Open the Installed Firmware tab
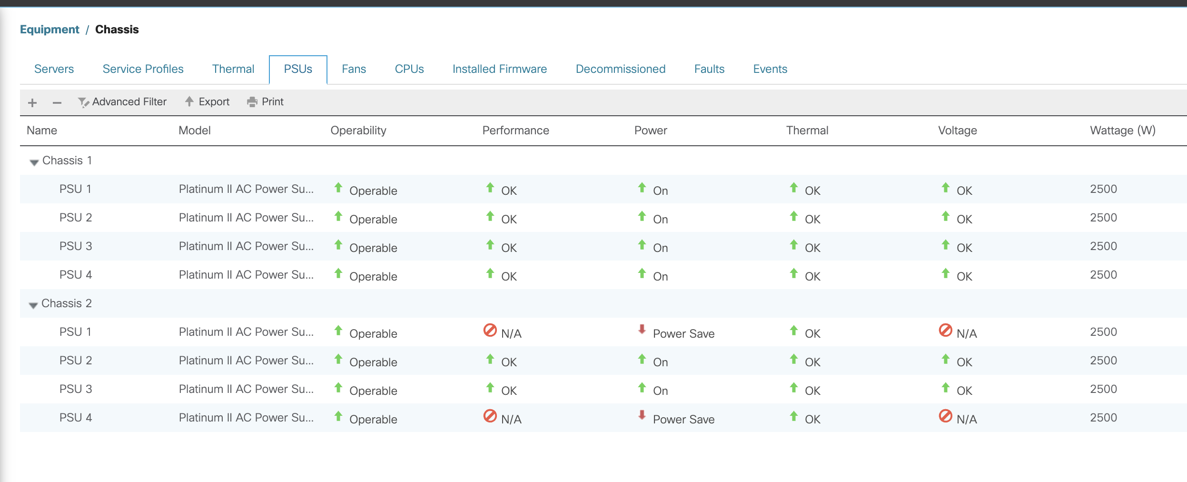 point(500,69)
